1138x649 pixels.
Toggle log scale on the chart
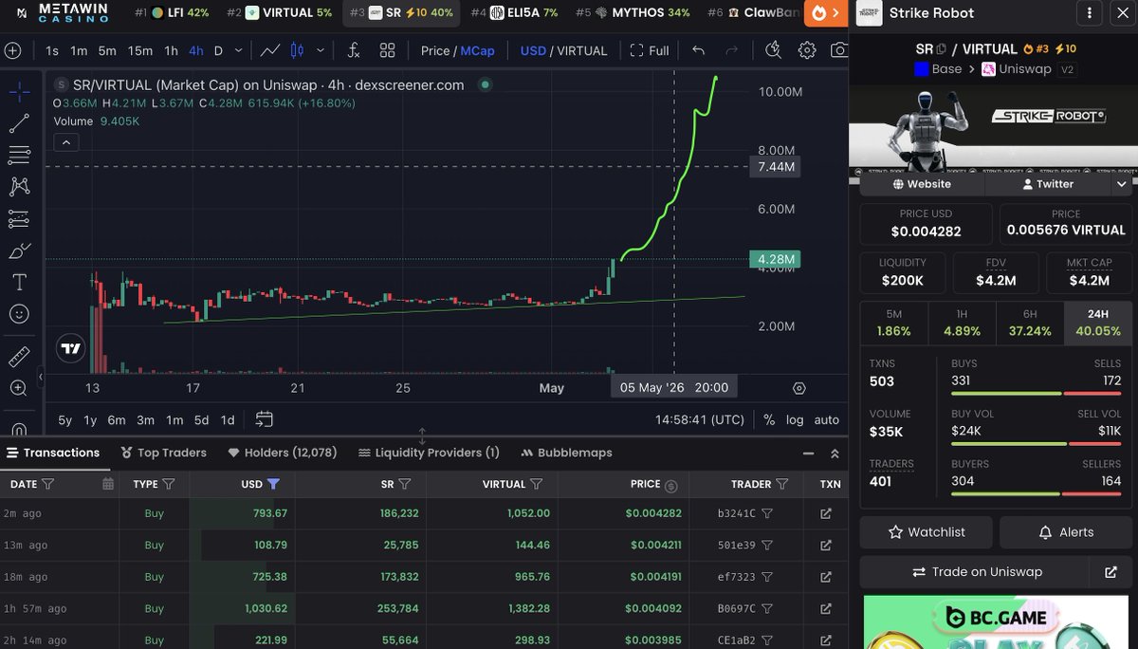pos(795,419)
